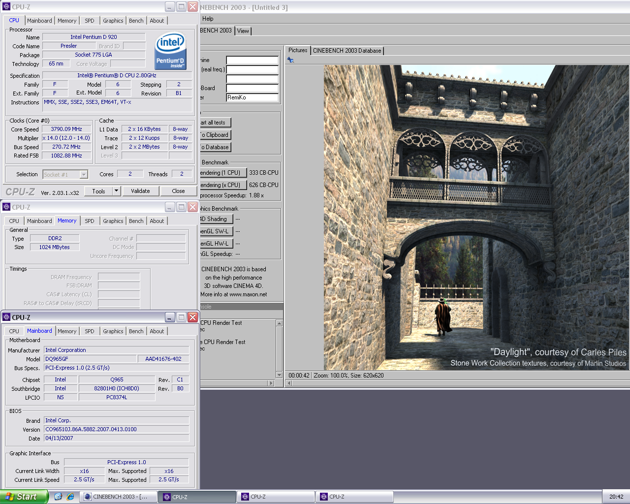Click the Start all tests button
The height and width of the screenshot is (504, 630).
(215, 123)
